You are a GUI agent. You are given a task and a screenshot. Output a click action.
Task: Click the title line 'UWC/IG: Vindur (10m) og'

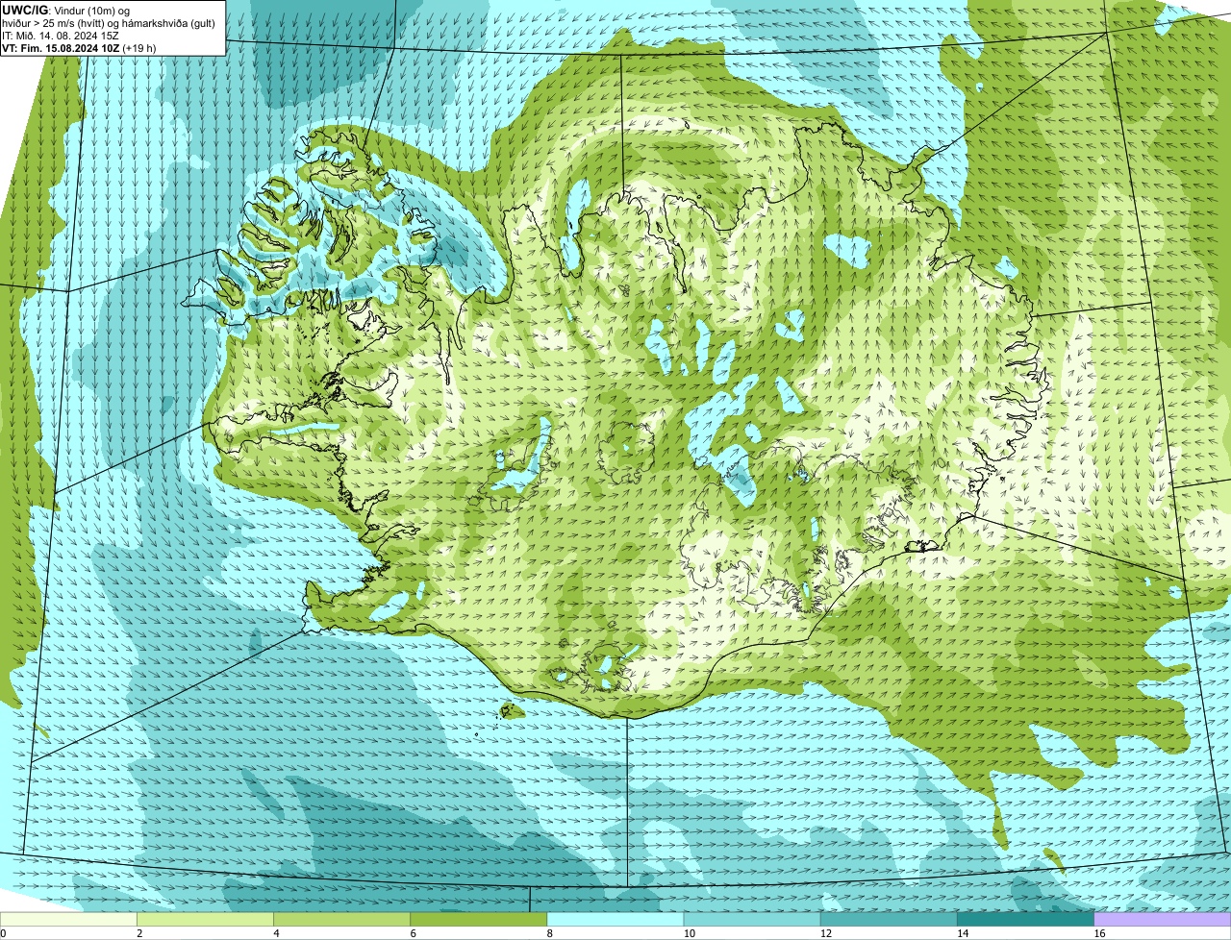(66, 11)
